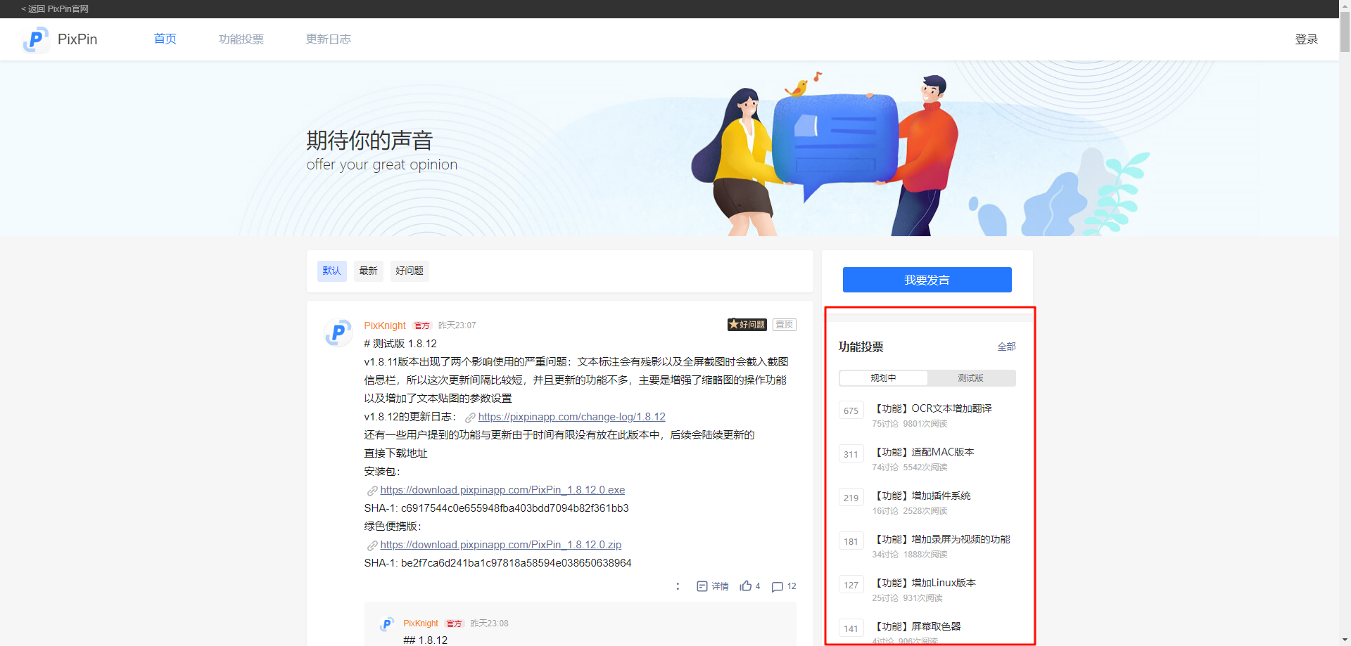Open the 1.8.12 changelog link
The width and height of the screenshot is (1351, 646).
coord(571,416)
